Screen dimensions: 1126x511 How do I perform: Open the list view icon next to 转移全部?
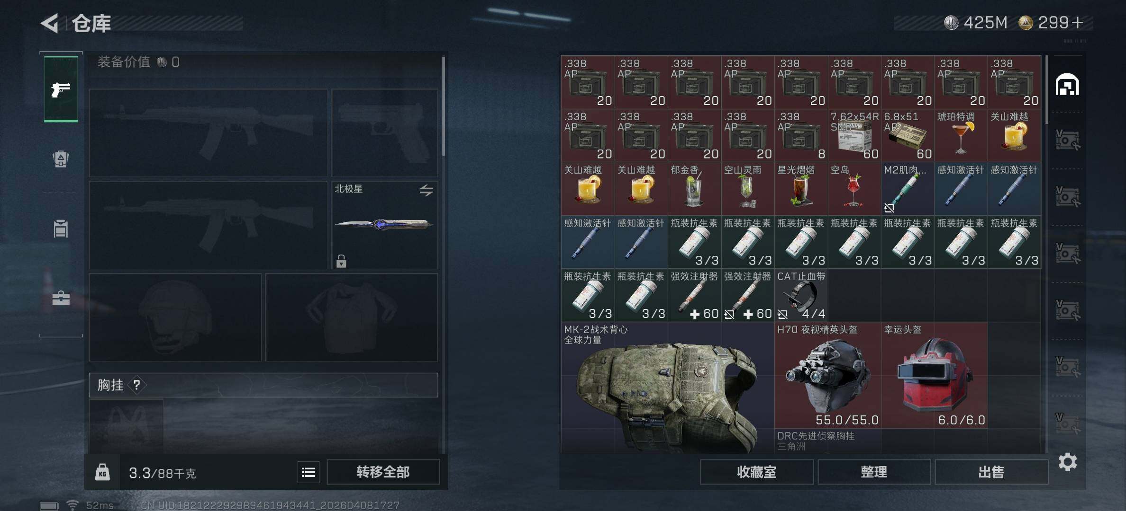(309, 472)
